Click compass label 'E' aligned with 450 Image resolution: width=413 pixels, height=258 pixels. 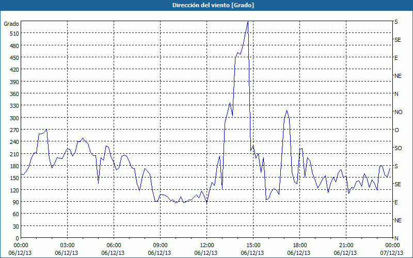click(x=396, y=58)
